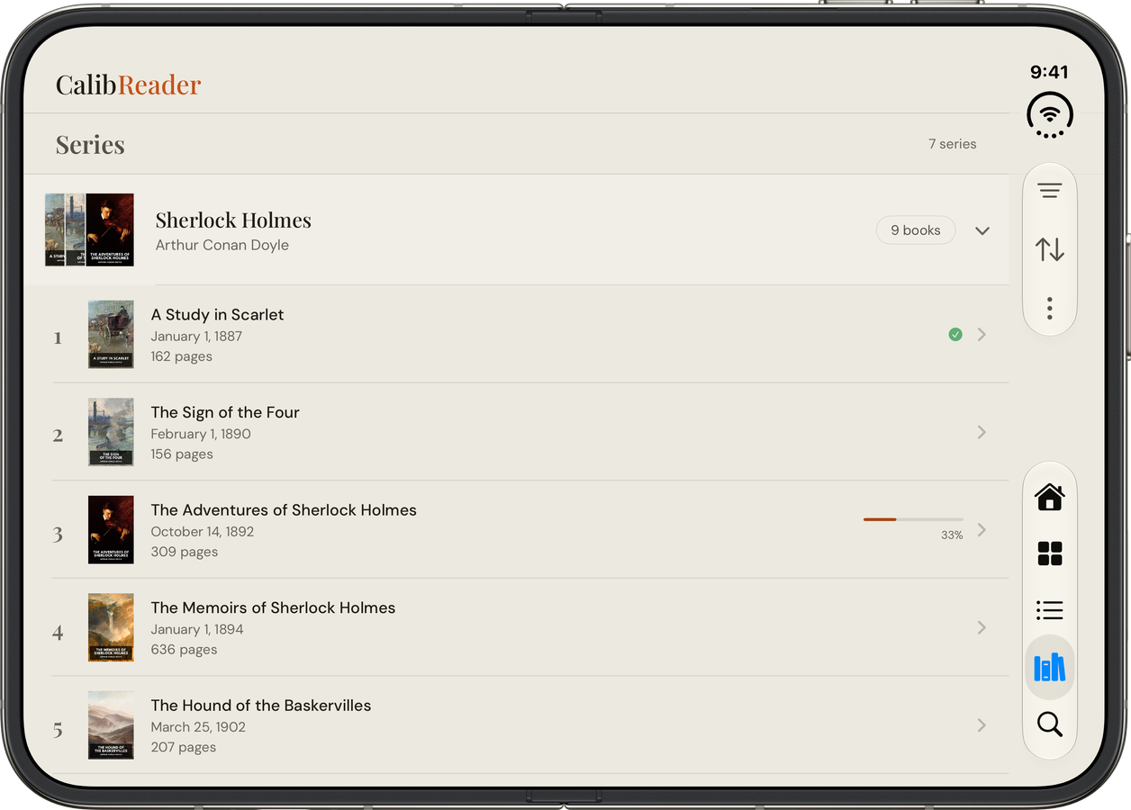1131x810 pixels.
Task: Switch to the grid view tab
Action: 1049,553
